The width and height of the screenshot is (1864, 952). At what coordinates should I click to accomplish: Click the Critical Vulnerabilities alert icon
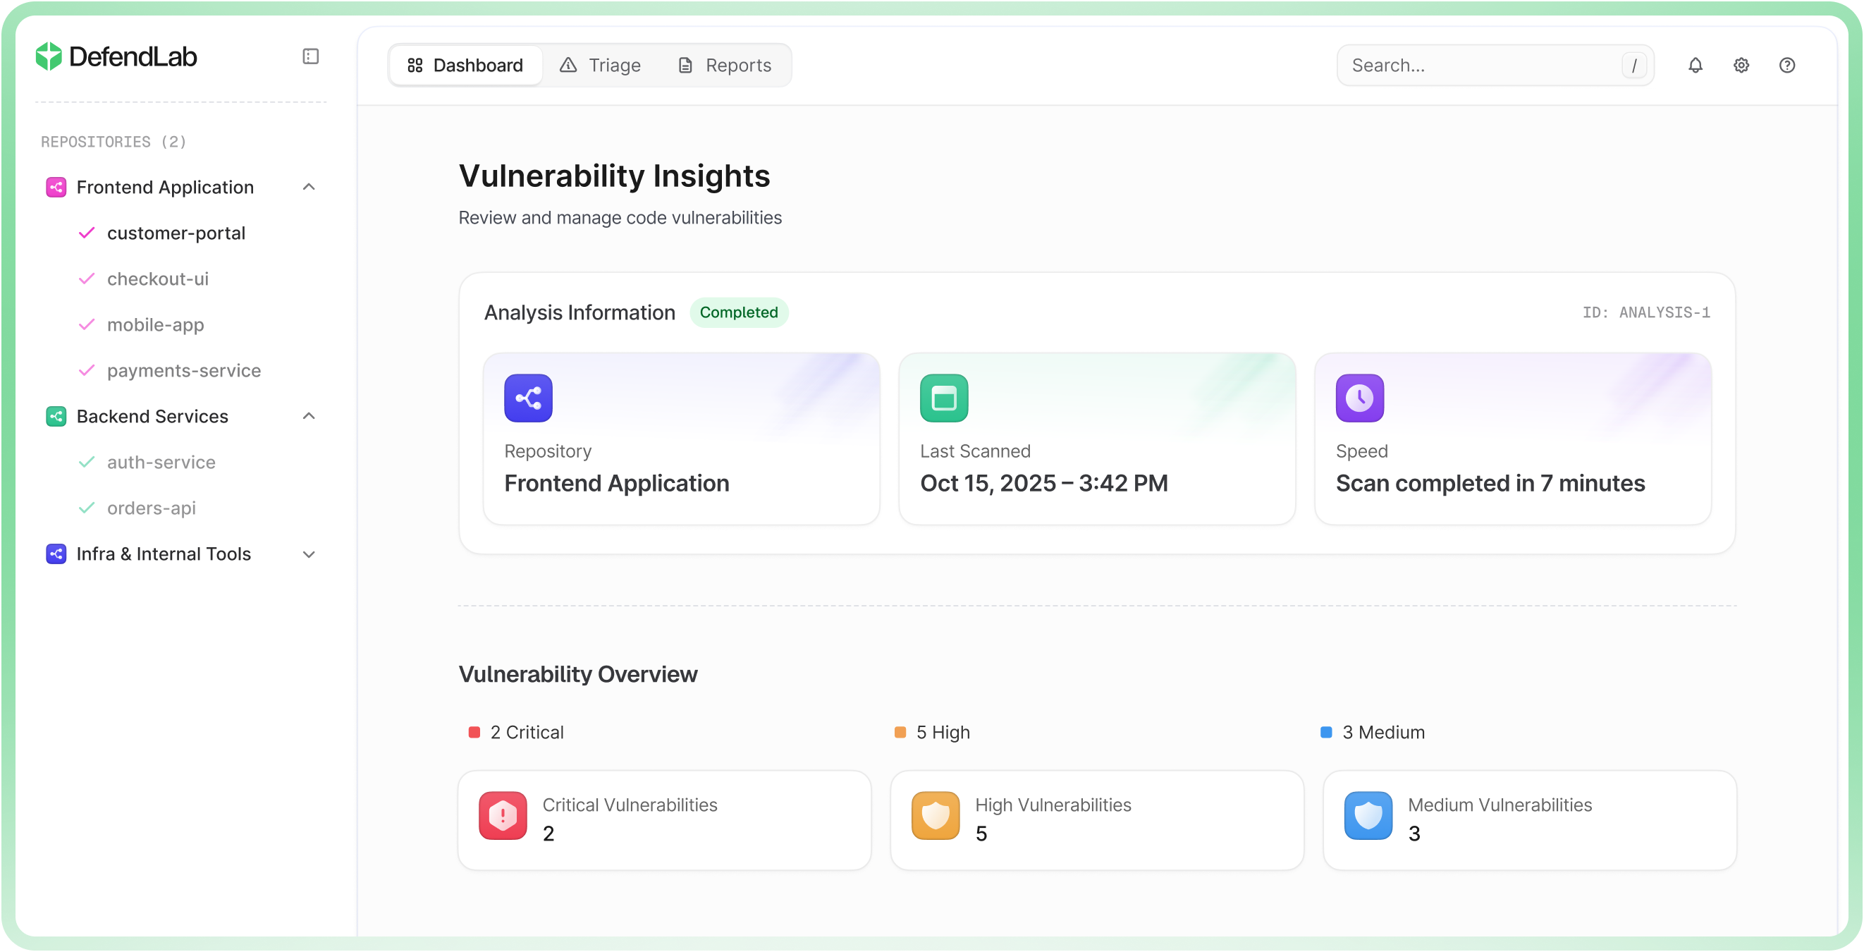click(502, 816)
